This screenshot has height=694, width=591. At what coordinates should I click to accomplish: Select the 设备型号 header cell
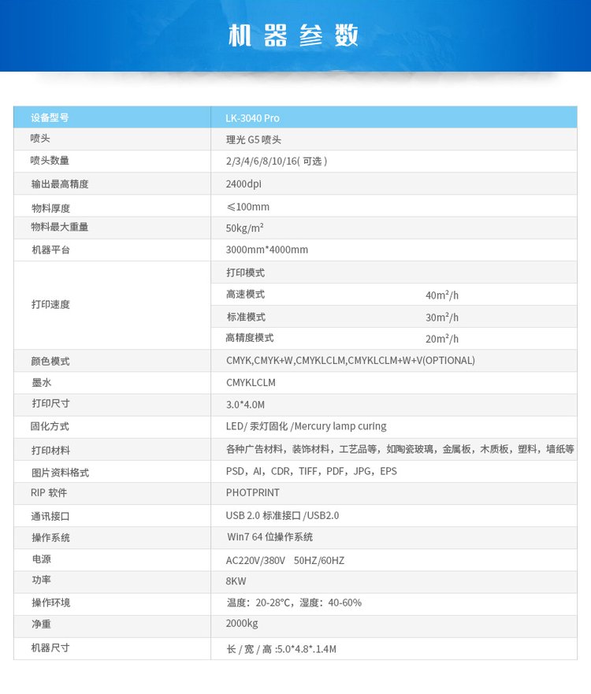click(50, 118)
